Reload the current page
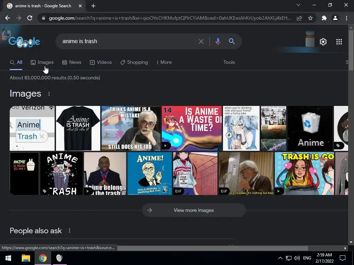354x265 pixels. (x=30, y=18)
